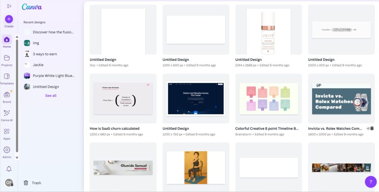
Task: Click 'Colorful Creative 8 point TImeline B...' title
Action: 267,128
